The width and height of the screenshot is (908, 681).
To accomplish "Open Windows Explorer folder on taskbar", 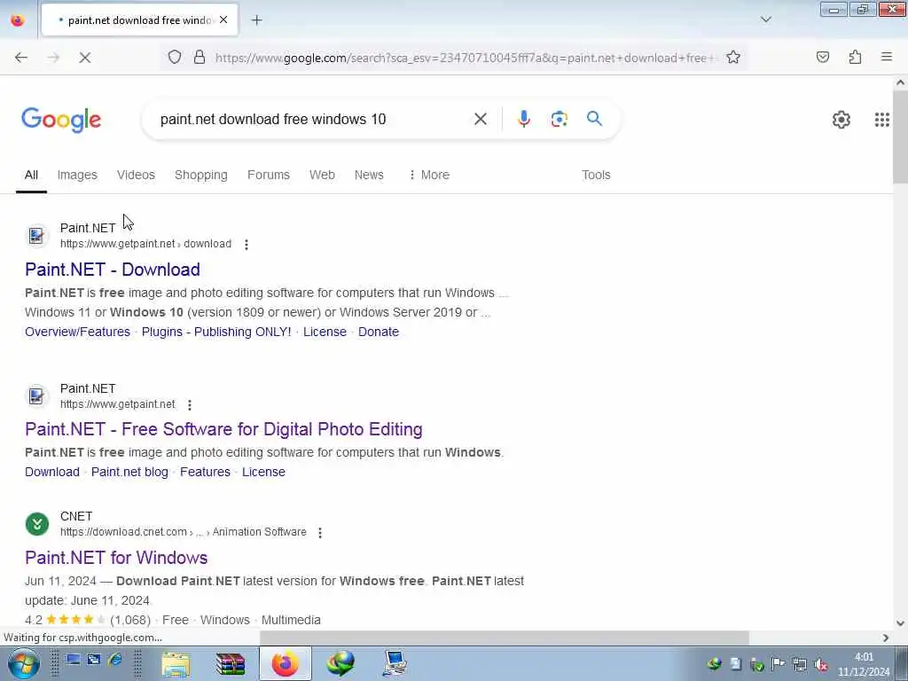I will (176, 663).
